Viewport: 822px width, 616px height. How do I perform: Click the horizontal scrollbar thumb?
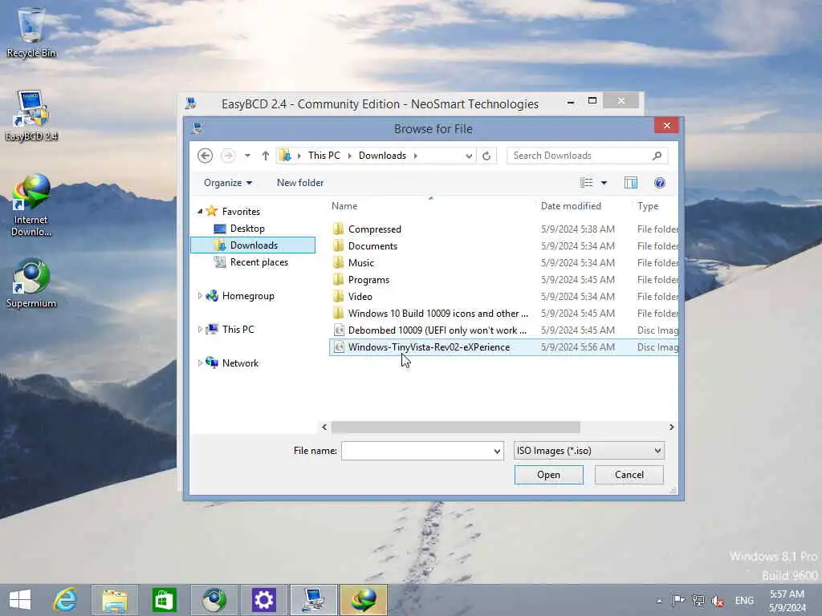pos(456,428)
